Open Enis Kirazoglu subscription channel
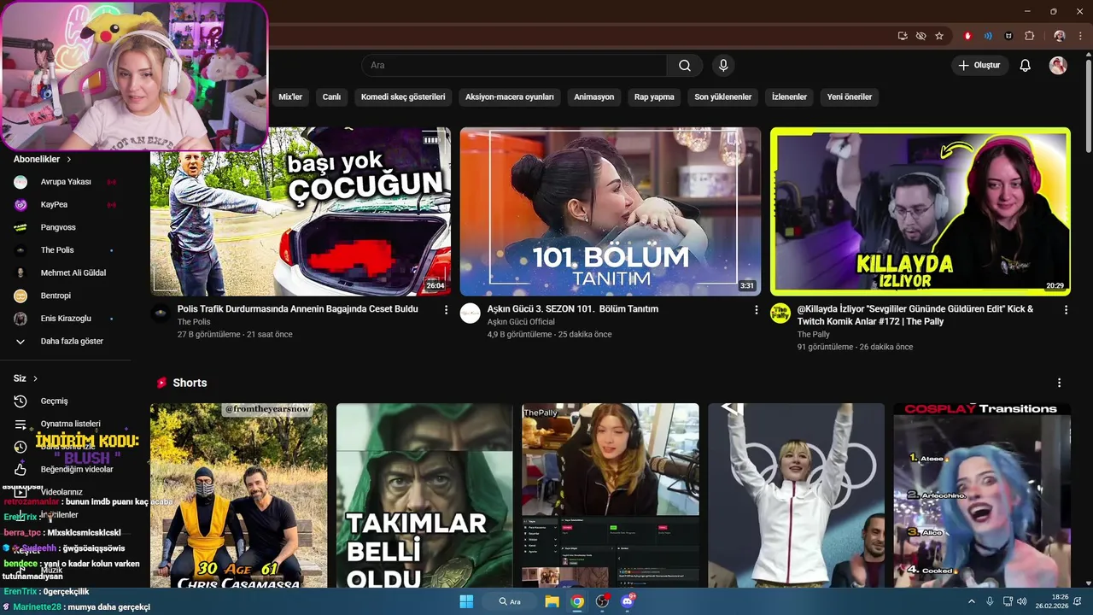The width and height of the screenshot is (1093, 615). point(65,319)
